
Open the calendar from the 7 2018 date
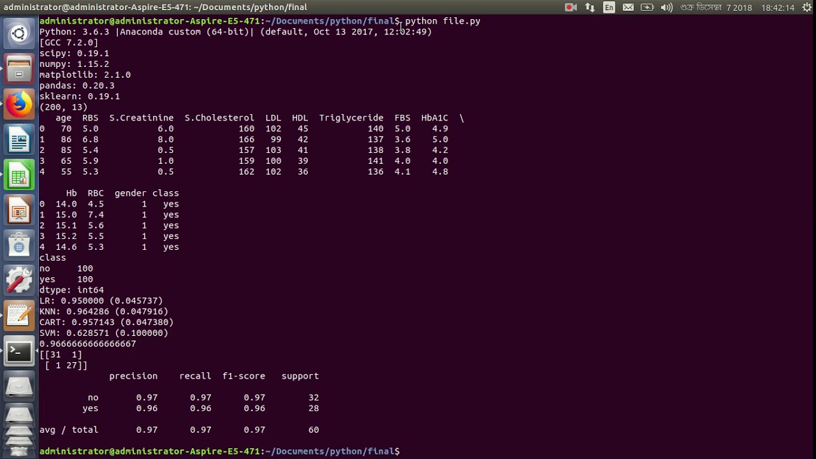click(716, 8)
